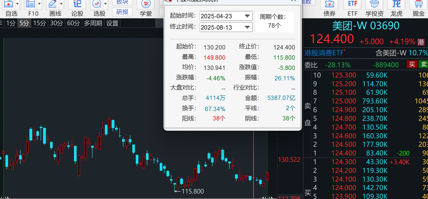Open the 起始时间 date dropdown
Image resolution: width=428 pixels, height=199 pixels.
(x=247, y=16)
